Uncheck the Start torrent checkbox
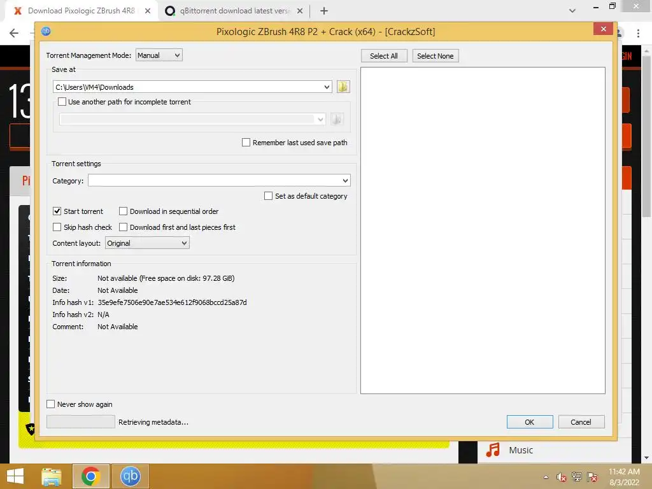 (x=57, y=211)
